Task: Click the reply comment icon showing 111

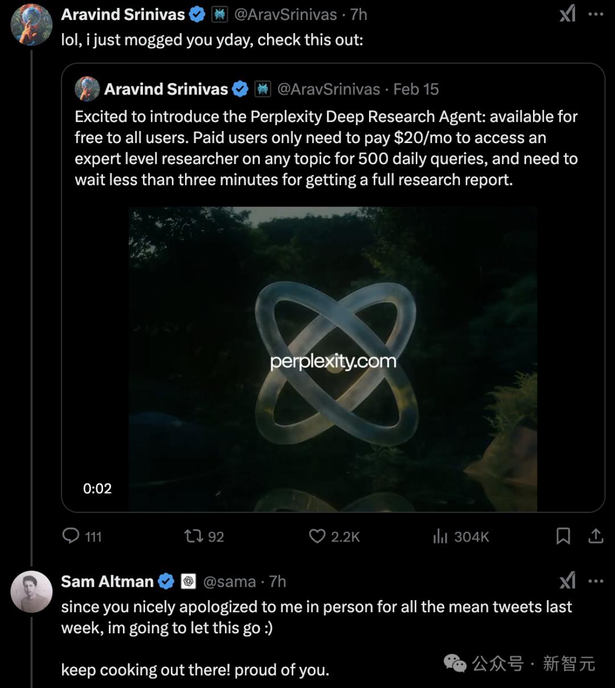Action: click(71, 536)
